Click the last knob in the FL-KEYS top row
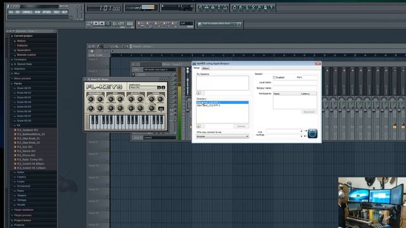 click(160, 99)
